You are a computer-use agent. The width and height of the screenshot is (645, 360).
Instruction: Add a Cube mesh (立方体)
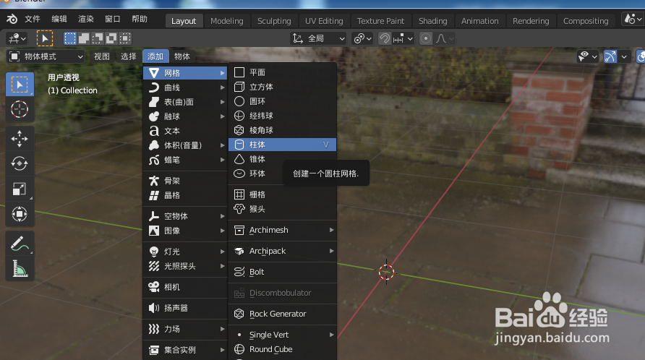(282, 87)
